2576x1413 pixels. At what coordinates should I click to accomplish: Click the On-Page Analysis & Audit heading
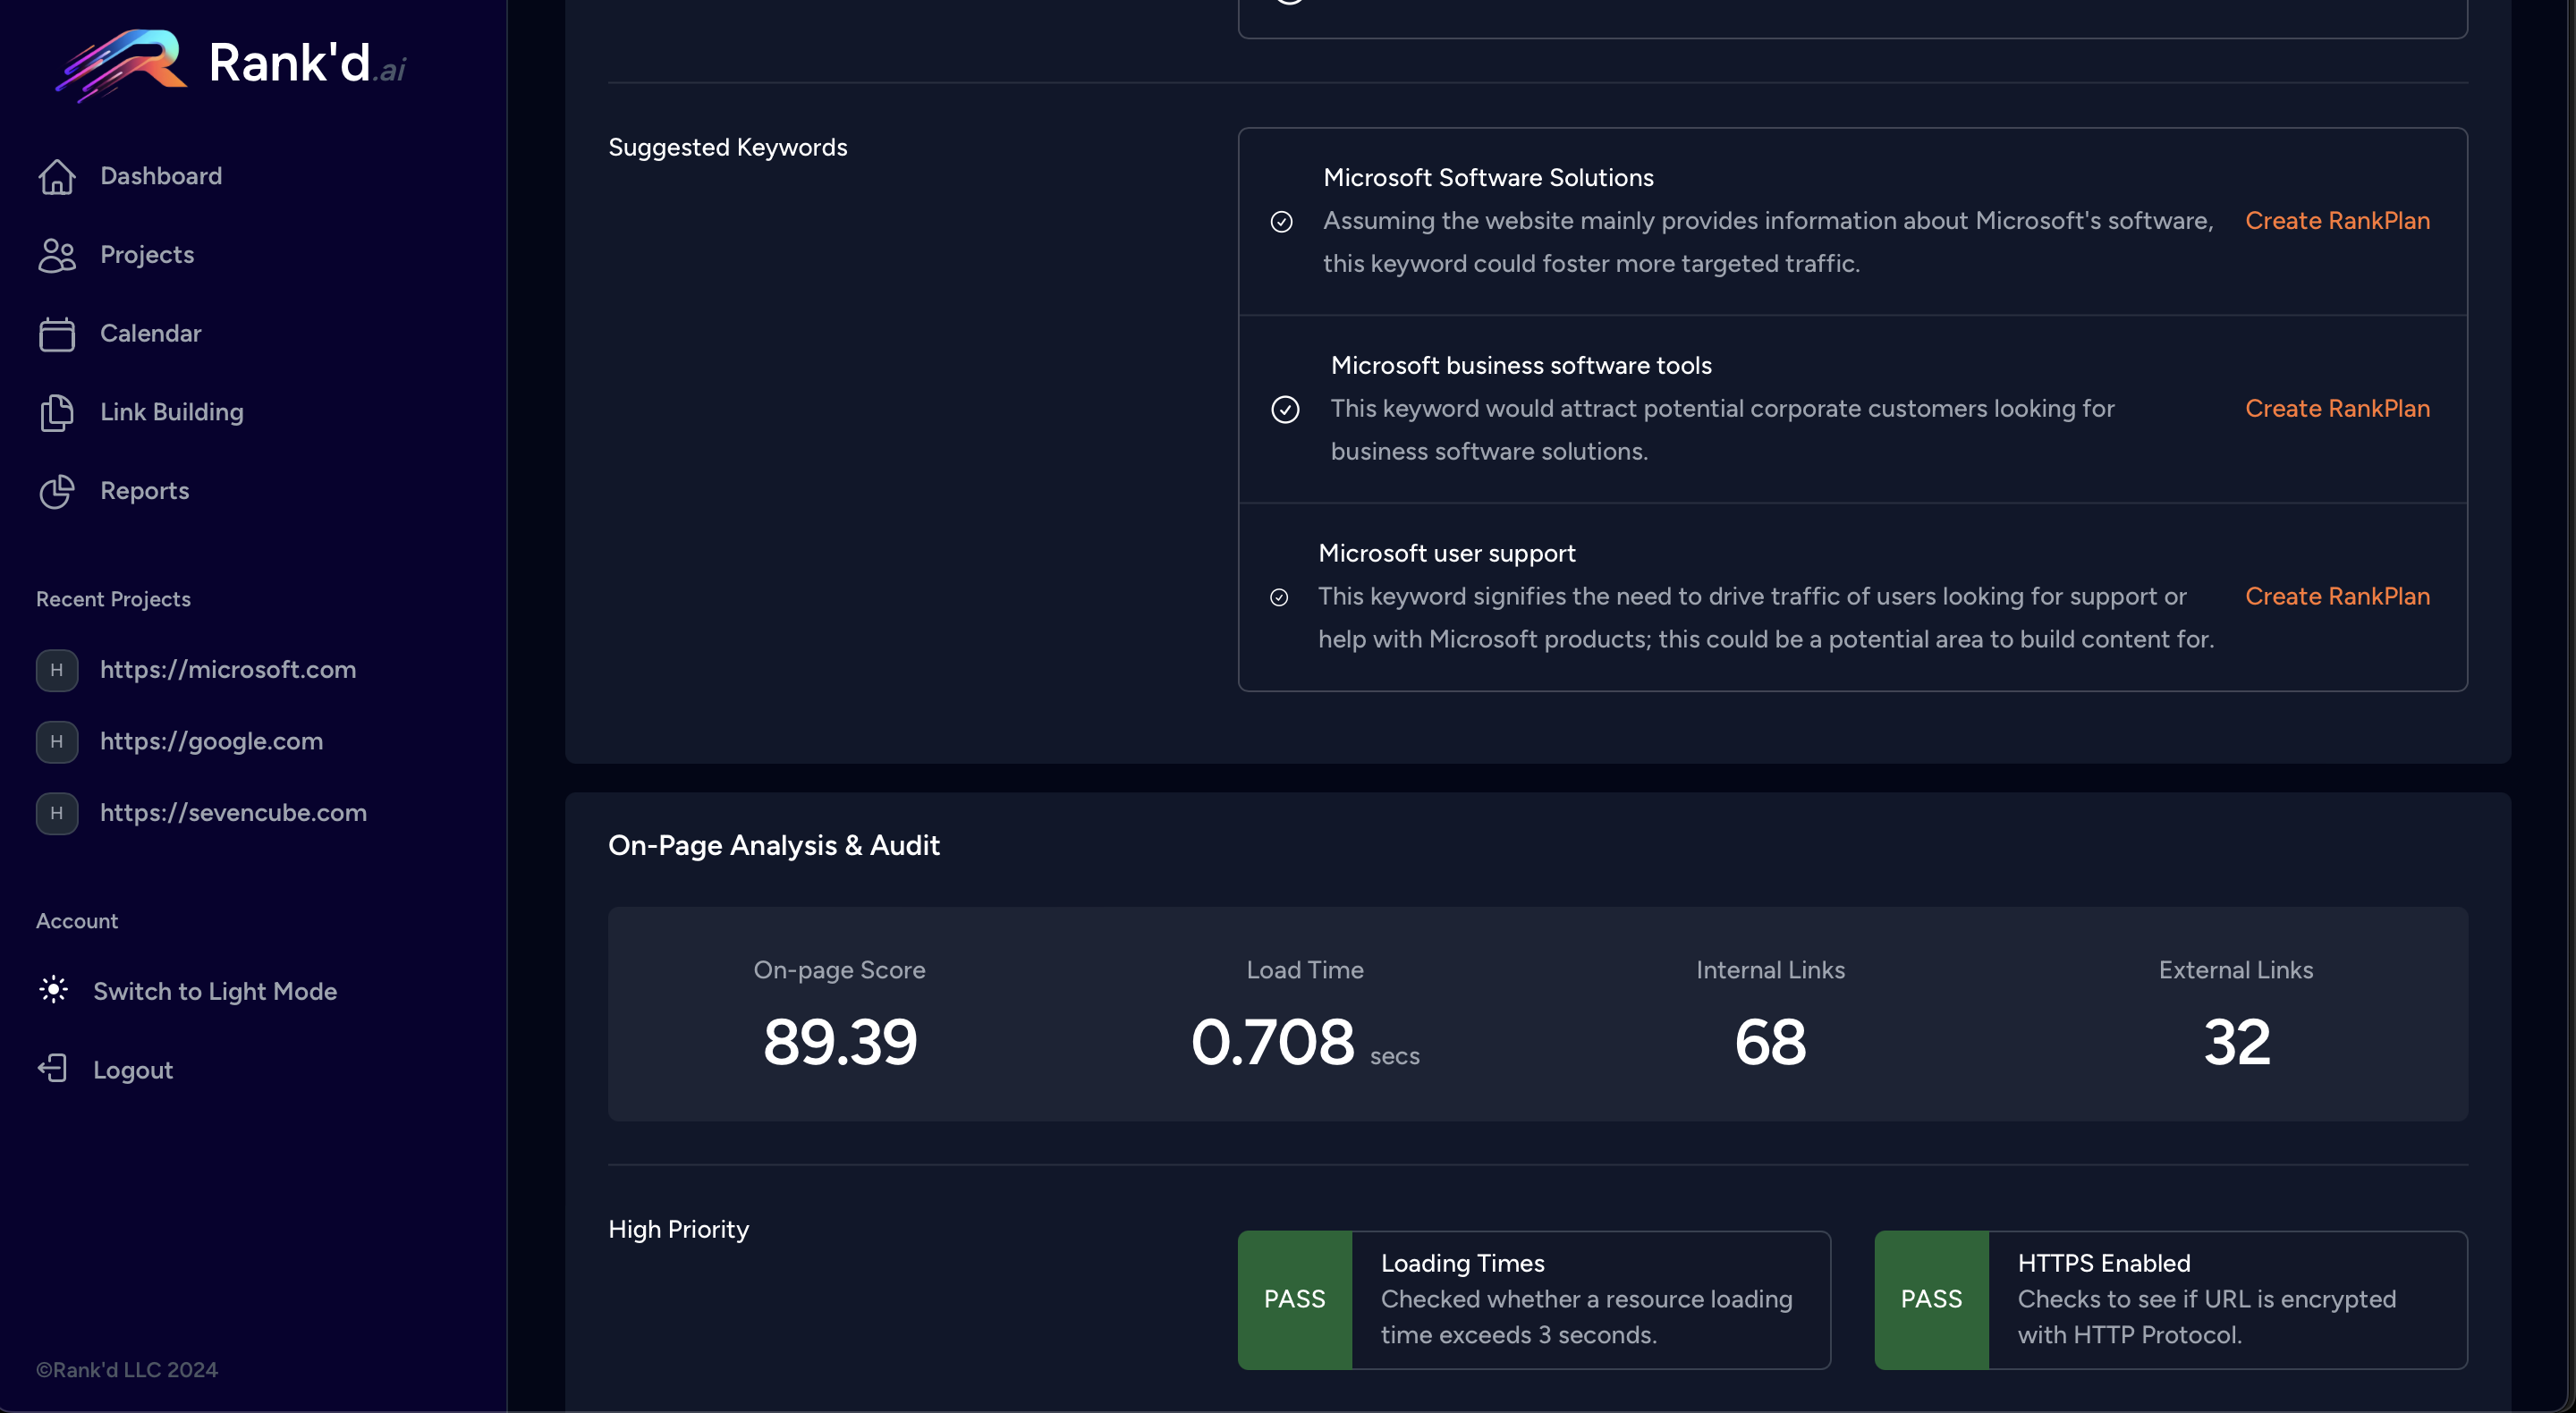point(774,846)
